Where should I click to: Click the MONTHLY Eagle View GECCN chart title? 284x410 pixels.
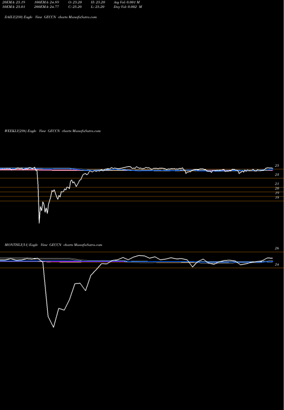pyautogui.click(x=53, y=245)
